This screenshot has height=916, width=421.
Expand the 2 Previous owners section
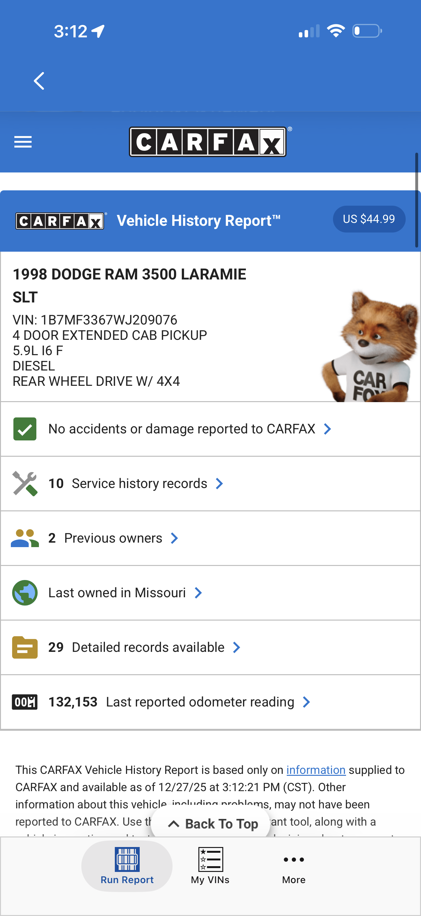(113, 538)
